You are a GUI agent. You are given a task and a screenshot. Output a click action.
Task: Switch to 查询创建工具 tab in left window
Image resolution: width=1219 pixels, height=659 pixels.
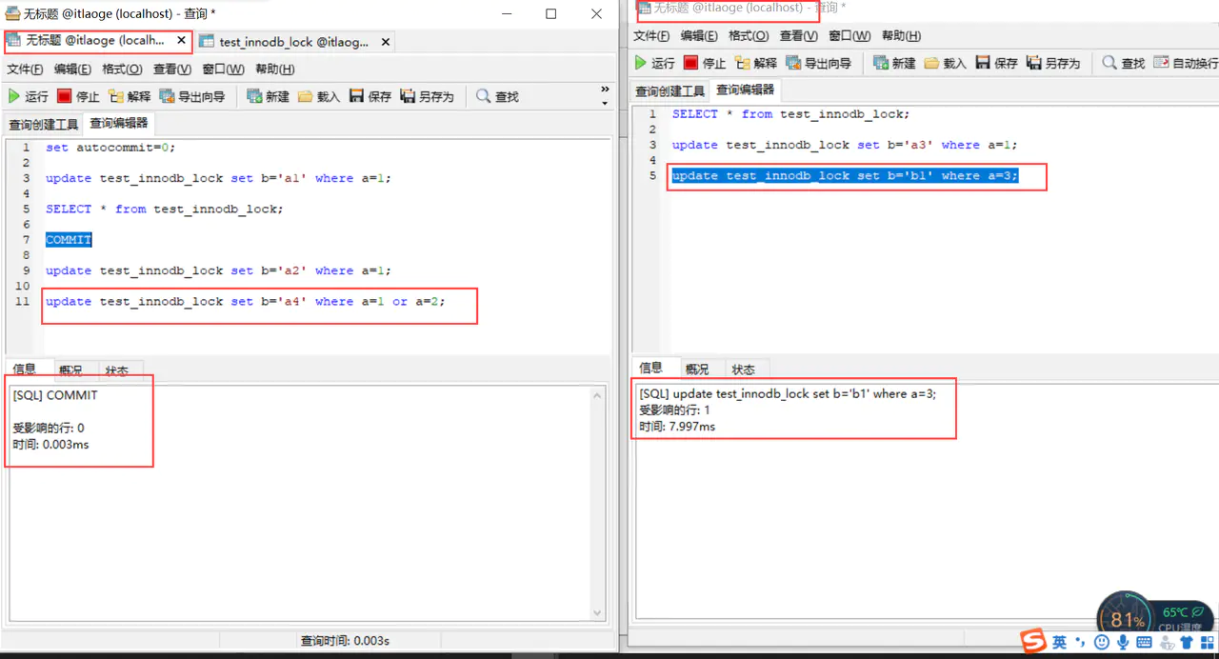(x=44, y=125)
